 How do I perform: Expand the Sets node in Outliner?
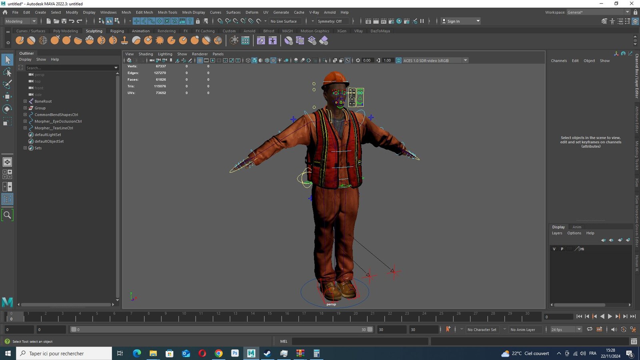(x=25, y=148)
